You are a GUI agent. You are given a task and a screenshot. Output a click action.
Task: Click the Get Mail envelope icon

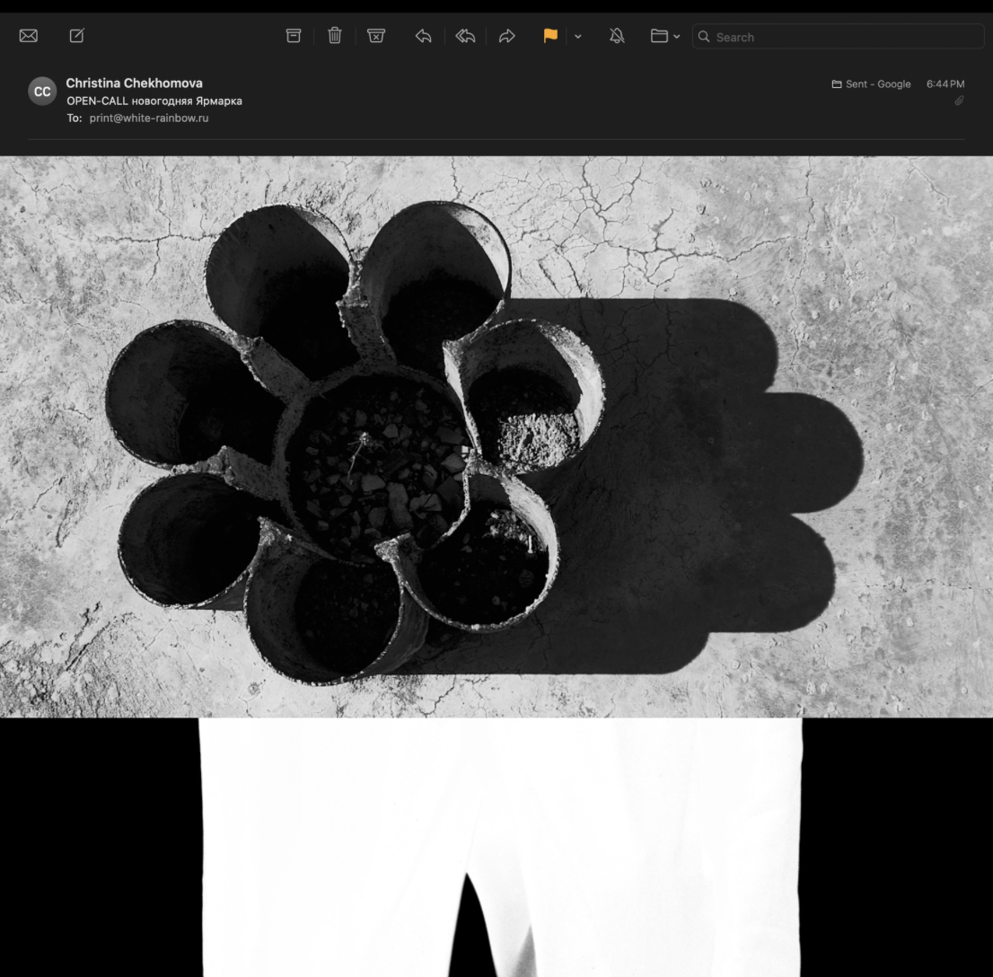click(29, 36)
